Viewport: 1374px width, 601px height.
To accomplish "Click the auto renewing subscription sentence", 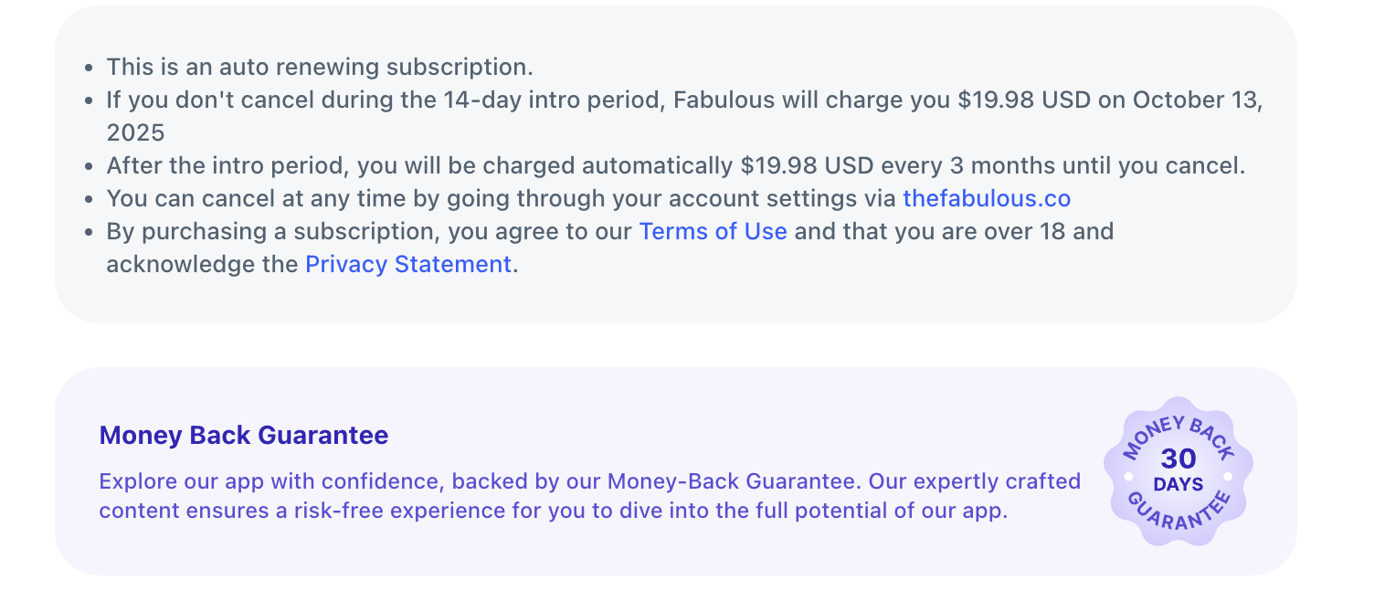I will click(319, 67).
